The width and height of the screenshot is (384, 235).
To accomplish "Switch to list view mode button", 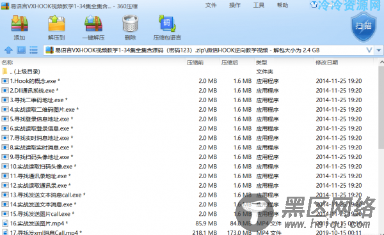I will 33,50.
